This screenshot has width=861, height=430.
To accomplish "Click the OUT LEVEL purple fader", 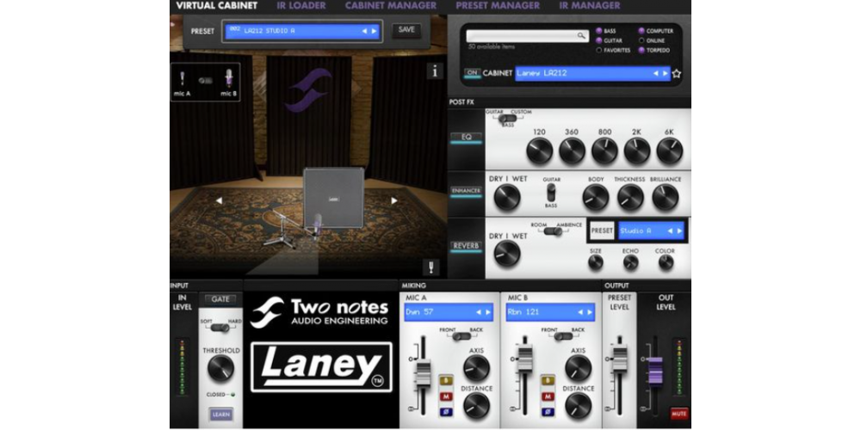I will pyautogui.click(x=655, y=371).
